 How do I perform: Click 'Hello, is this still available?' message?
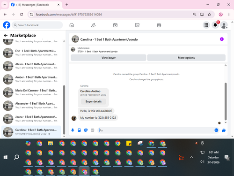[x=96, y=111]
